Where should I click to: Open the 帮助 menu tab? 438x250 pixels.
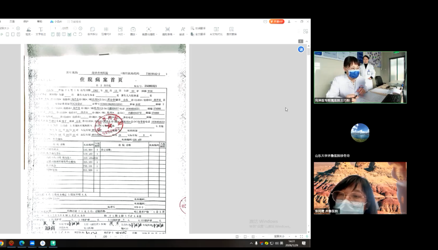[40, 21]
